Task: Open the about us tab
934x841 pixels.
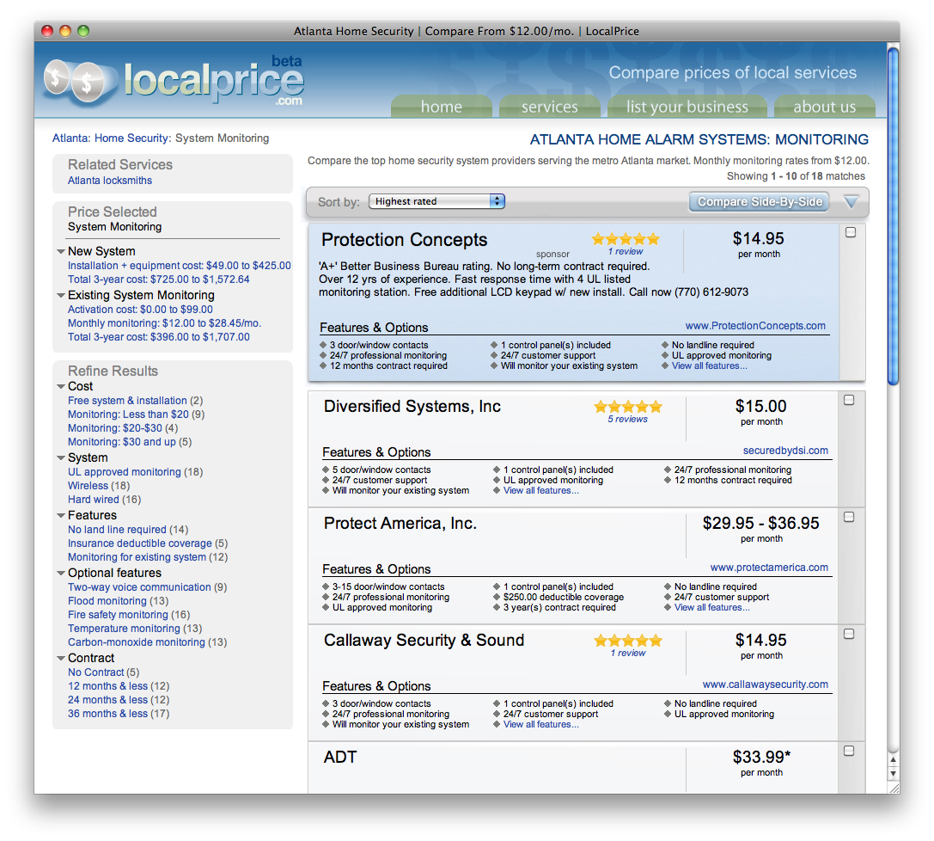Action: (x=824, y=107)
